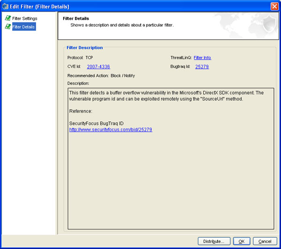The height and width of the screenshot is (249, 281).
Task: Click the Filter Description group heading
Action: (x=85, y=47)
